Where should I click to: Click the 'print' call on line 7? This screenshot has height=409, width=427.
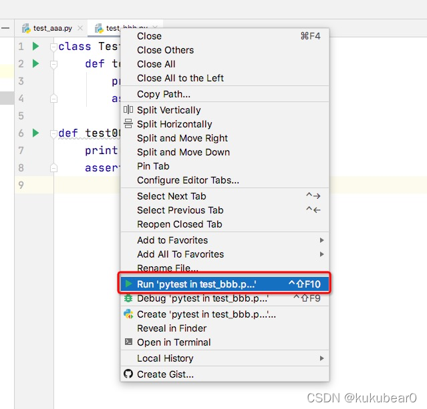pos(102,150)
